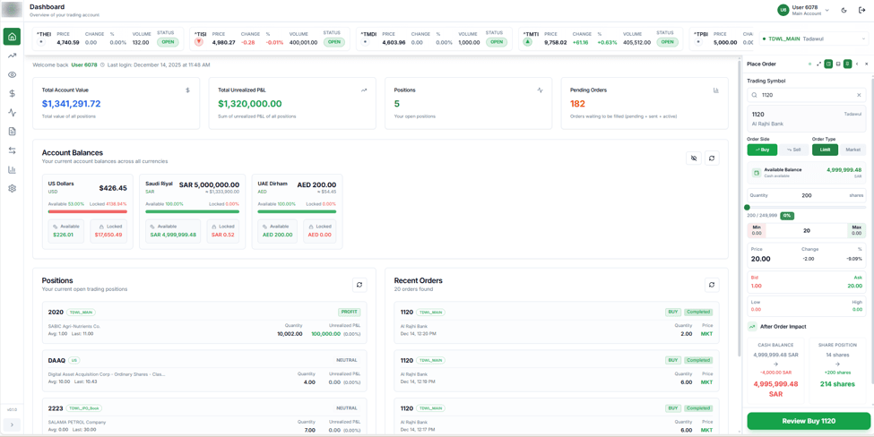Open the activity pulse sidebar icon
Viewport: 874px width, 437px height.
(x=12, y=113)
